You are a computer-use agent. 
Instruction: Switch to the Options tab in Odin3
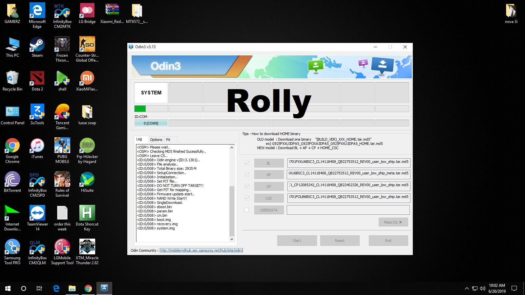pos(156,140)
